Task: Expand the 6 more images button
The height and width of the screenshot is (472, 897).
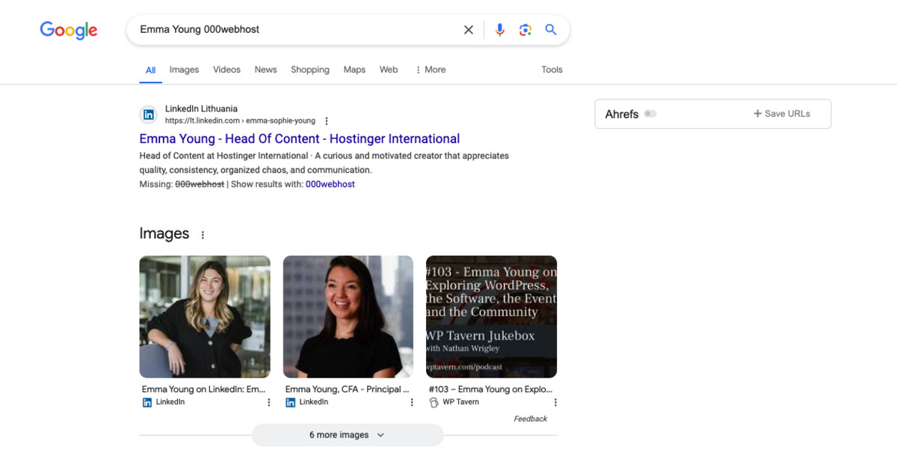Action: 347,435
